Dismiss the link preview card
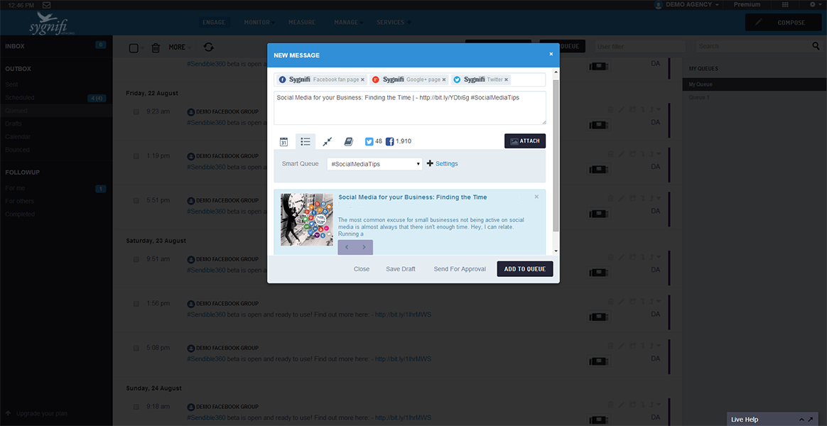The width and height of the screenshot is (827, 426). tap(536, 197)
